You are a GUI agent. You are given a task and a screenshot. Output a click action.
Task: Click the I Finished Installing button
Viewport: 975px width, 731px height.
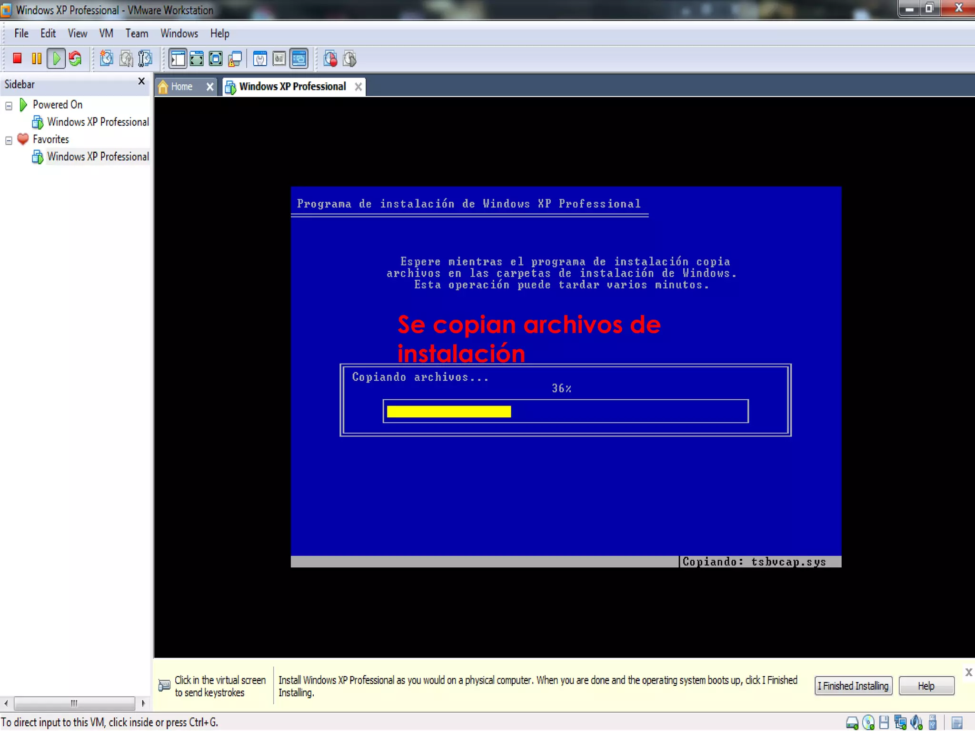(853, 686)
